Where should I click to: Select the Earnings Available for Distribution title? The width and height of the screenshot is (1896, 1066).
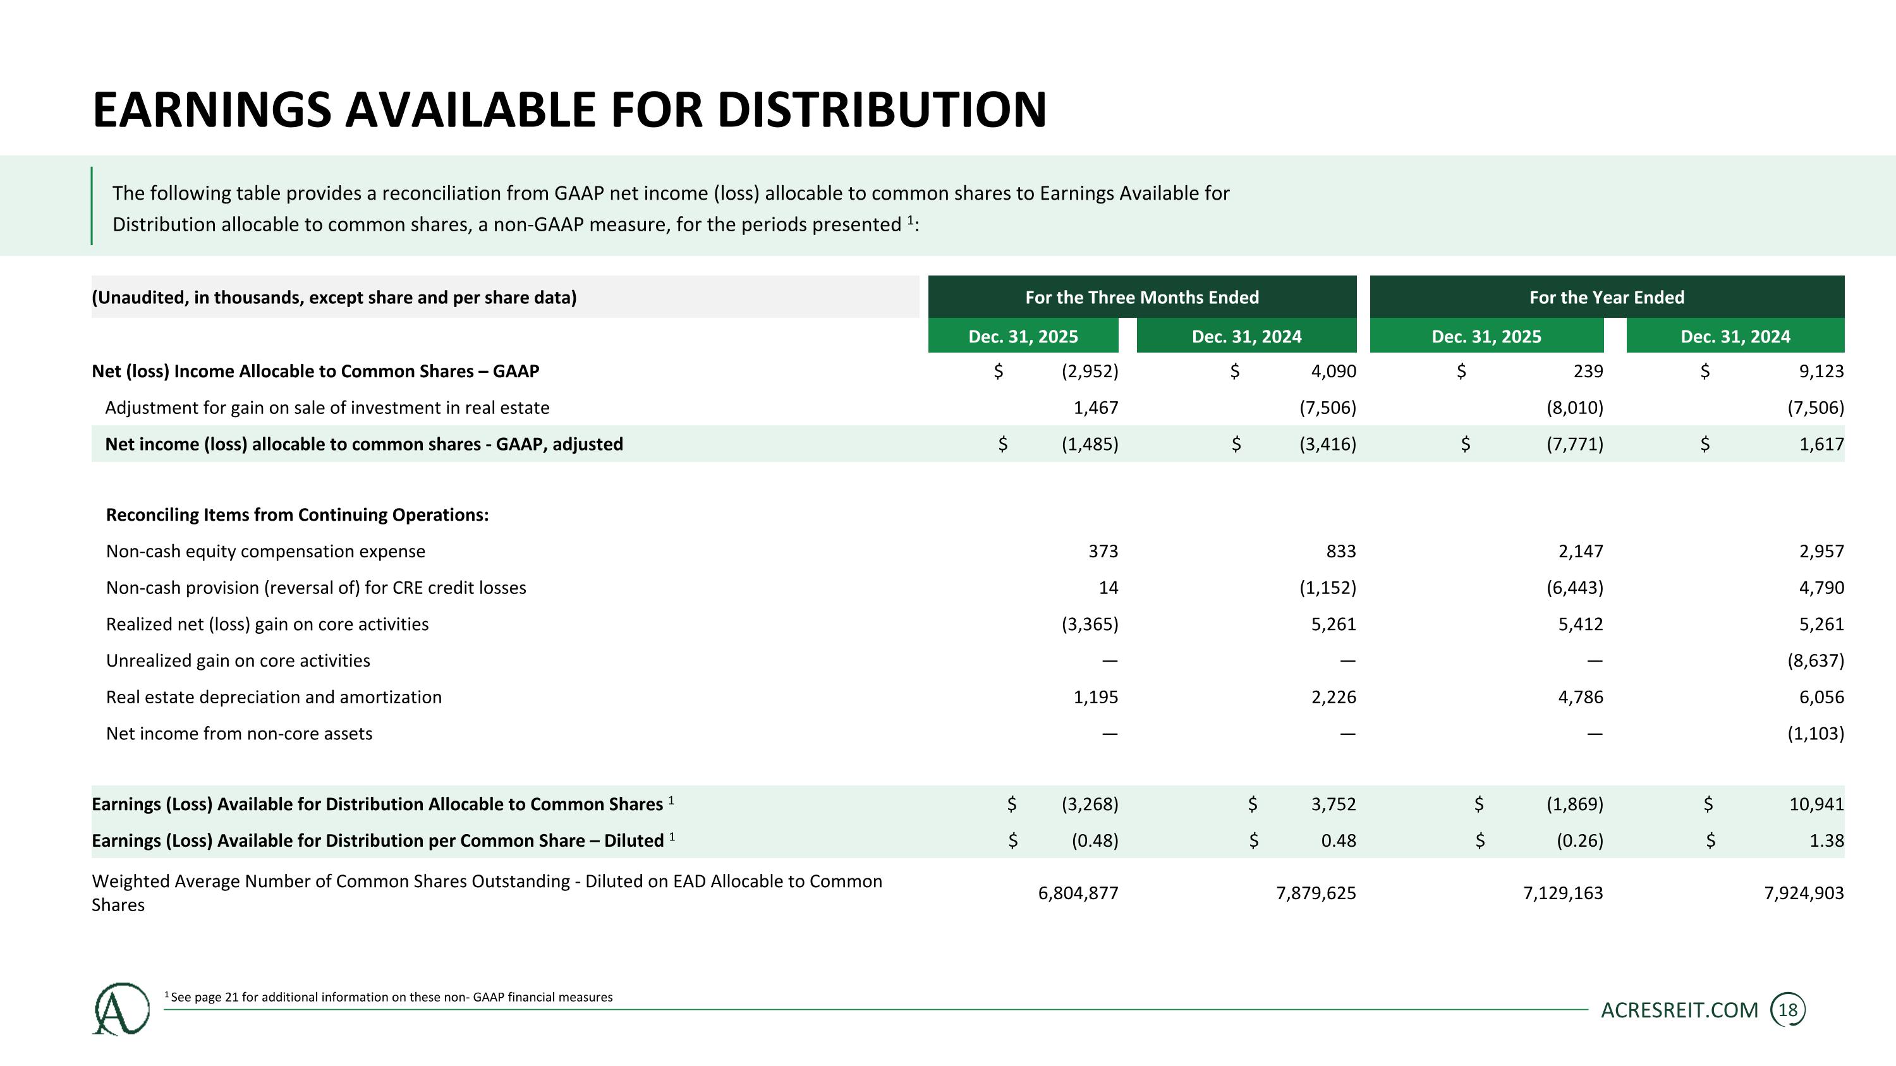click(x=569, y=109)
